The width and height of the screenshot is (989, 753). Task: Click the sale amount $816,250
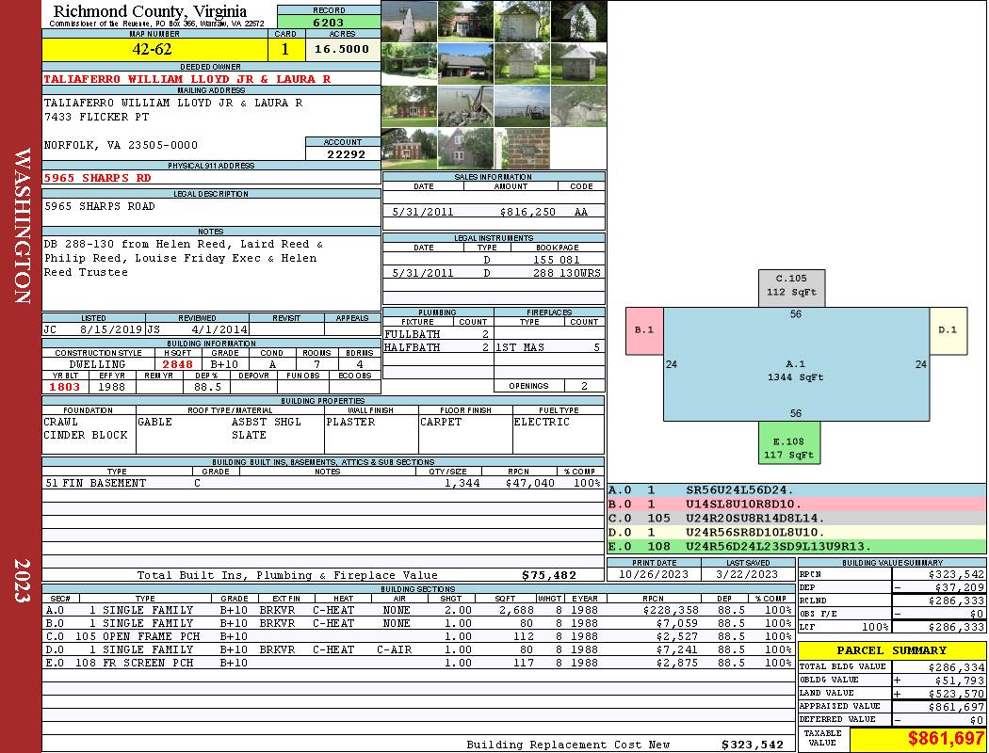point(527,212)
